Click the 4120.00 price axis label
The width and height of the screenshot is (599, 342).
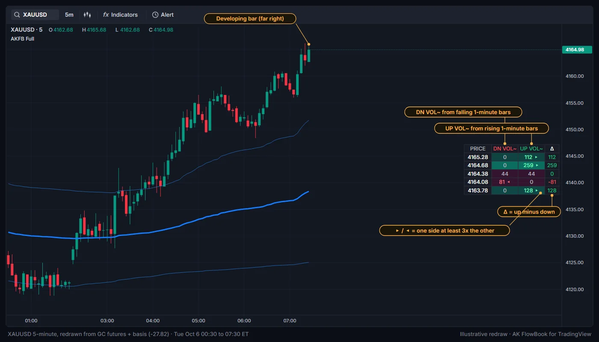[575, 289]
